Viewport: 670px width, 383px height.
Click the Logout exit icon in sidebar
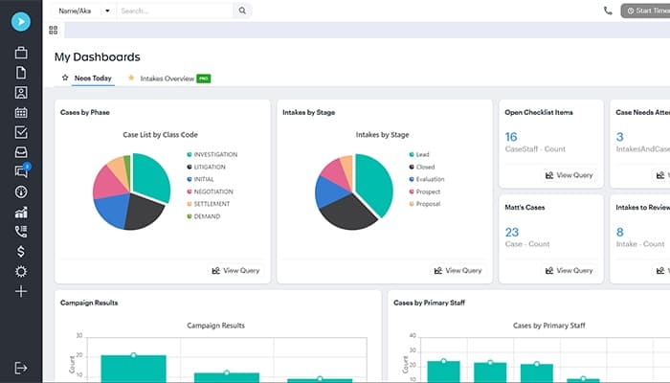tap(21, 368)
